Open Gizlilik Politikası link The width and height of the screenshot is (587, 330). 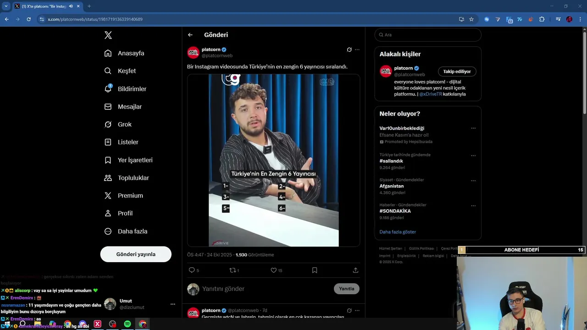point(421,248)
